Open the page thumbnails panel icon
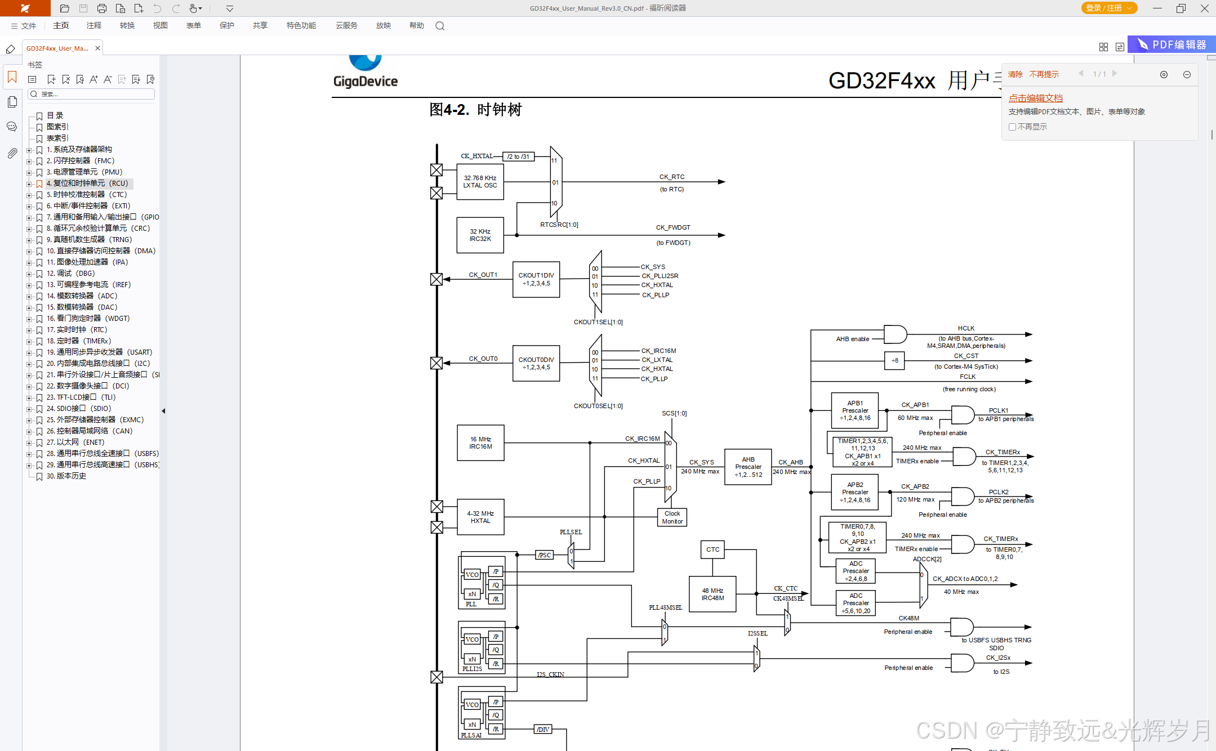The width and height of the screenshot is (1216, 751). 12,102
